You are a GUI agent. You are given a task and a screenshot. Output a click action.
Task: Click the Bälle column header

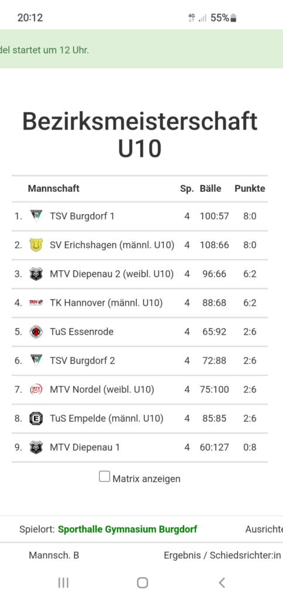coord(210,188)
